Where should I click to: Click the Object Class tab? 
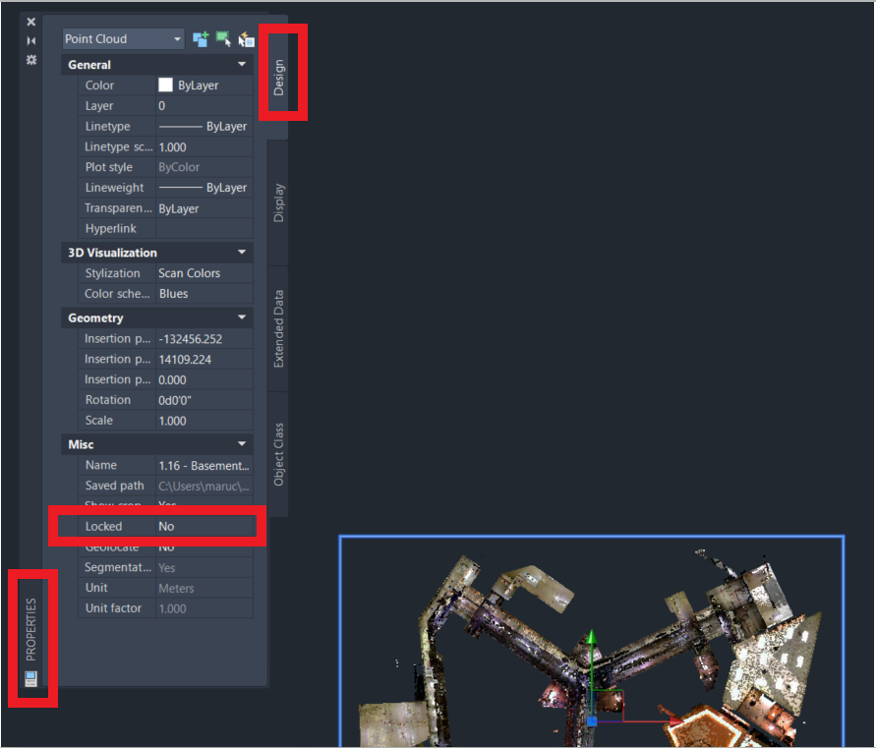[x=280, y=458]
